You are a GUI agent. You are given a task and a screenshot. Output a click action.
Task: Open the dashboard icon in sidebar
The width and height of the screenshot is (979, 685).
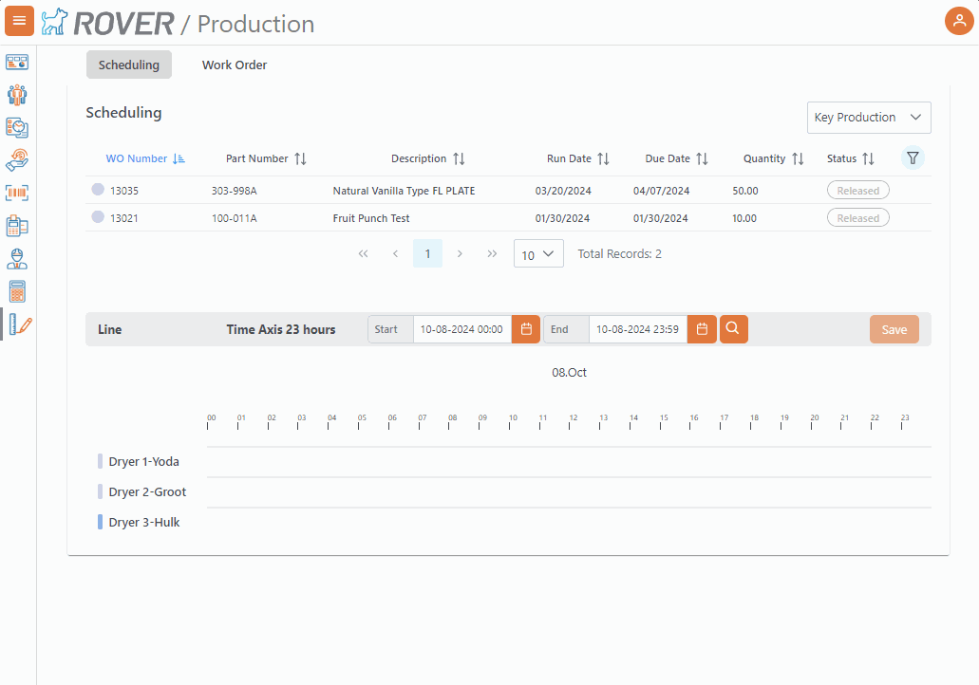click(x=17, y=63)
